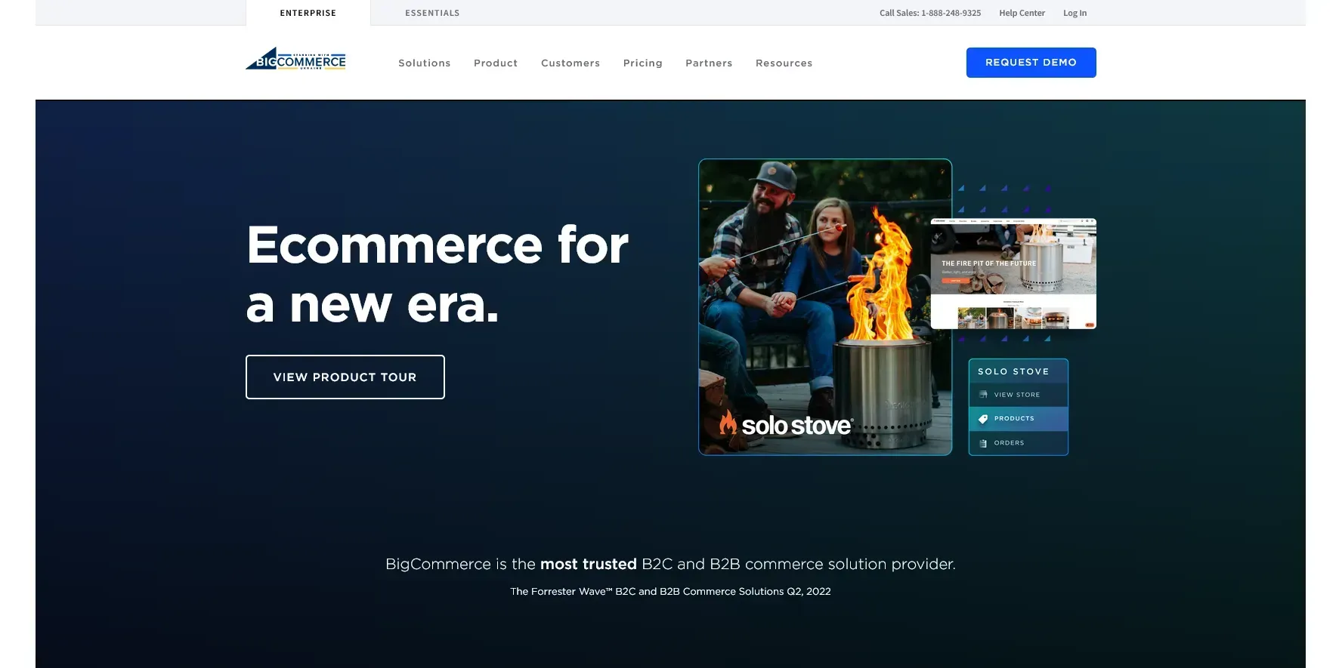Click the Forrester Wave citation text
1342x668 pixels.
(670, 591)
